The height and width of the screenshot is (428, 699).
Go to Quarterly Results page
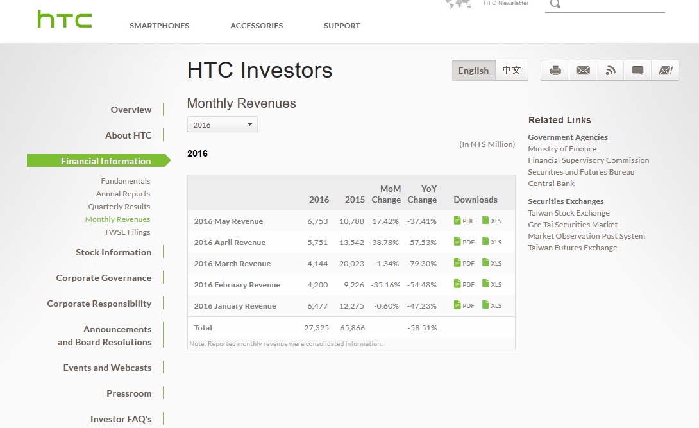(119, 207)
